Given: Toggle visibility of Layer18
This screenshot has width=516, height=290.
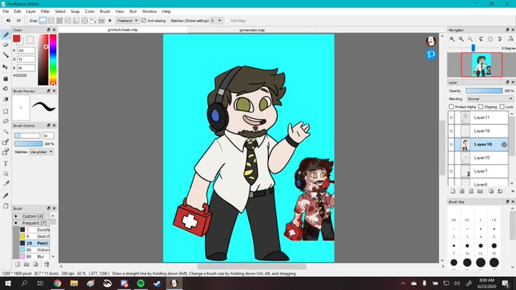Looking at the screenshot, I should point(451,131).
